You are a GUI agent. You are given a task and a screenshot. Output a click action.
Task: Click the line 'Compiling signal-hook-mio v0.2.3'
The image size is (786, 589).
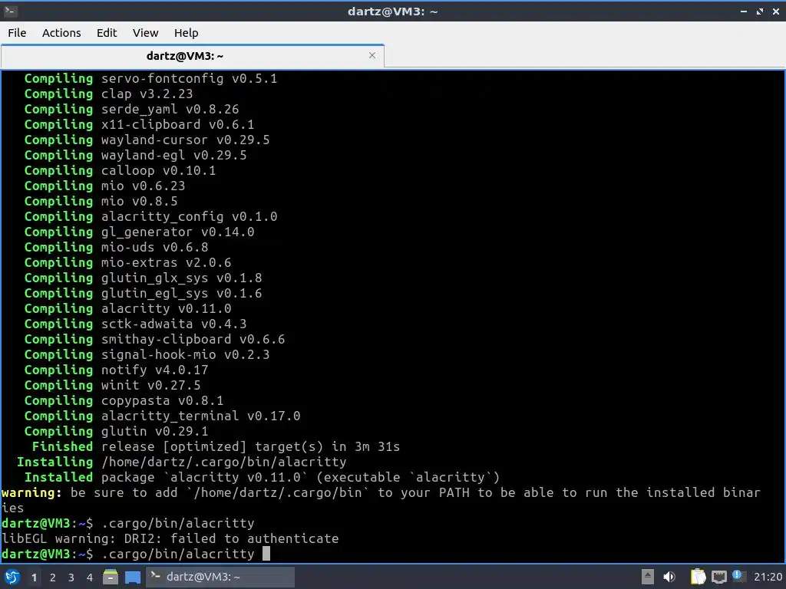click(147, 354)
